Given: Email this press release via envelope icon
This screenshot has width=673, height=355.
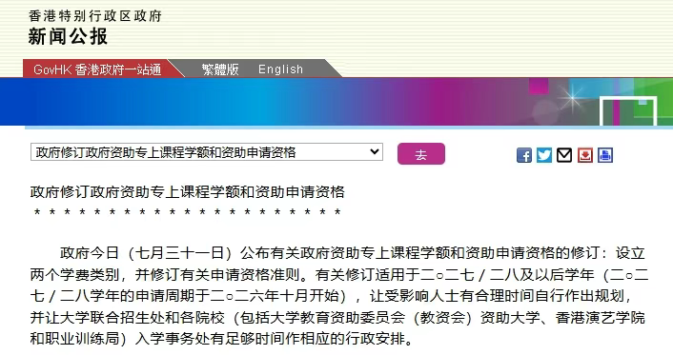Looking at the screenshot, I should click(x=564, y=155).
